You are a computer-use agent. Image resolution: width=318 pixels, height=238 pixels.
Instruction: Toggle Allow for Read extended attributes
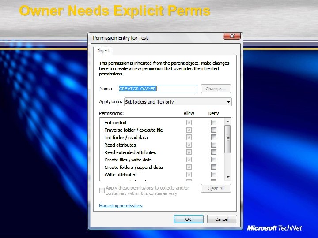pos(189,152)
